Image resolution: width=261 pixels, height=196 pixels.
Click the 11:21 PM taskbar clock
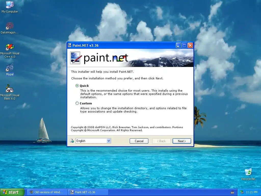(x=252, y=192)
